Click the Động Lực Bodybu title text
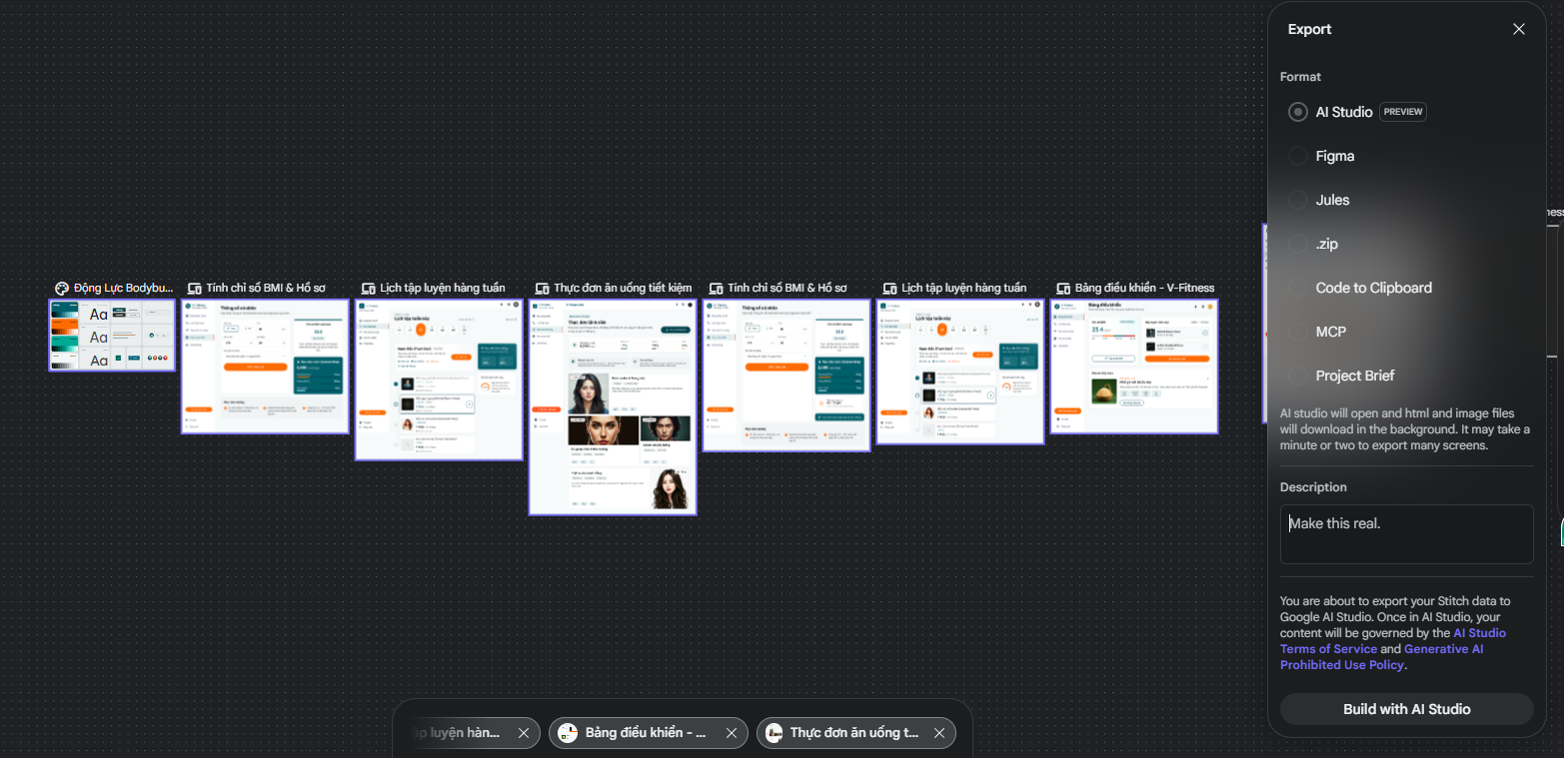 click(x=123, y=288)
